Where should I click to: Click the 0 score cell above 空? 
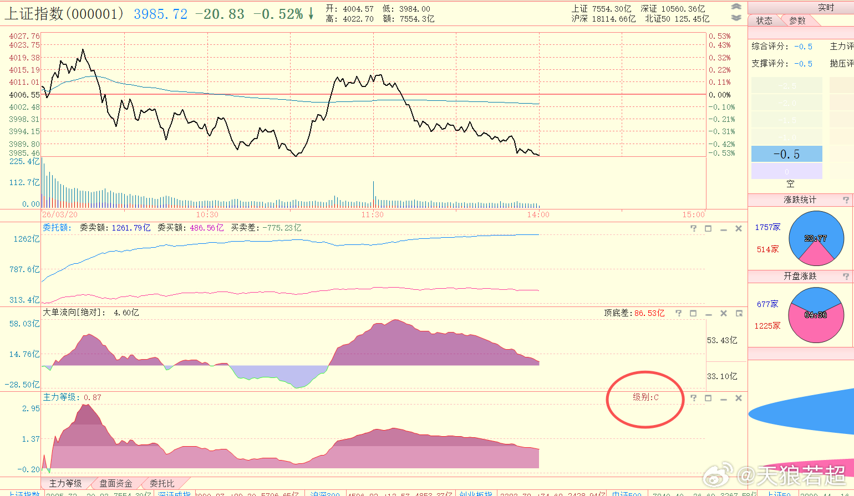tap(786, 171)
